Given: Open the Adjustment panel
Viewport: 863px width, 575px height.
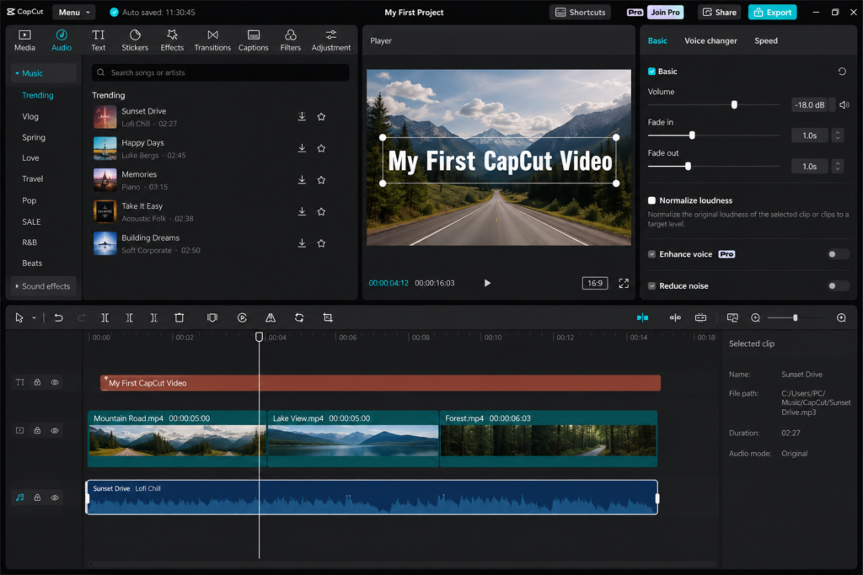Looking at the screenshot, I should pos(330,40).
